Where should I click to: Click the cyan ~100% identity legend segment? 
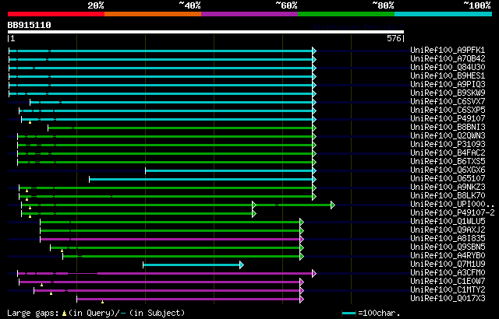click(x=444, y=14)
